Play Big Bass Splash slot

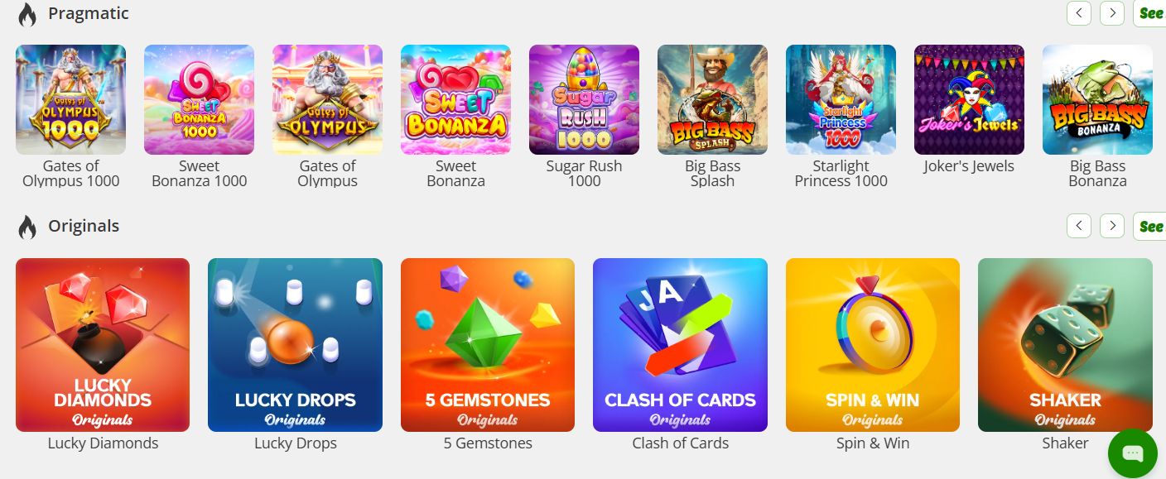(x=712, y=99)
